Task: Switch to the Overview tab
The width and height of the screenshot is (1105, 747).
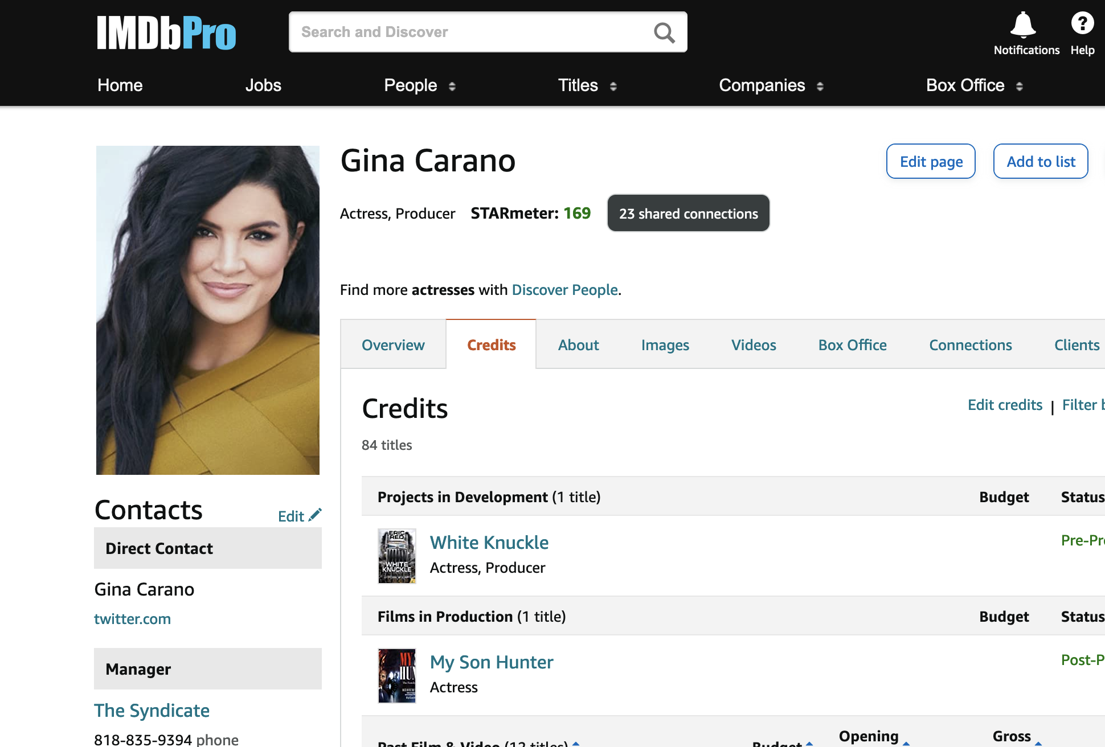Action: (393, 344)
